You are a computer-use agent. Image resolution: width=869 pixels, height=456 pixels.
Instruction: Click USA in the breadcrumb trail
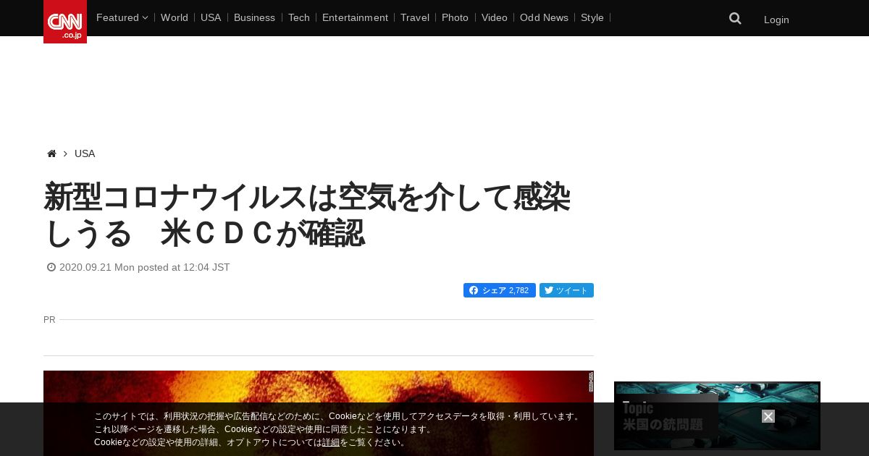[x=85, y=153]
